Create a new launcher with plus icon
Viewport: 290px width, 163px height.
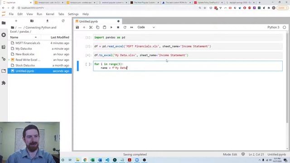coord(16,21)
